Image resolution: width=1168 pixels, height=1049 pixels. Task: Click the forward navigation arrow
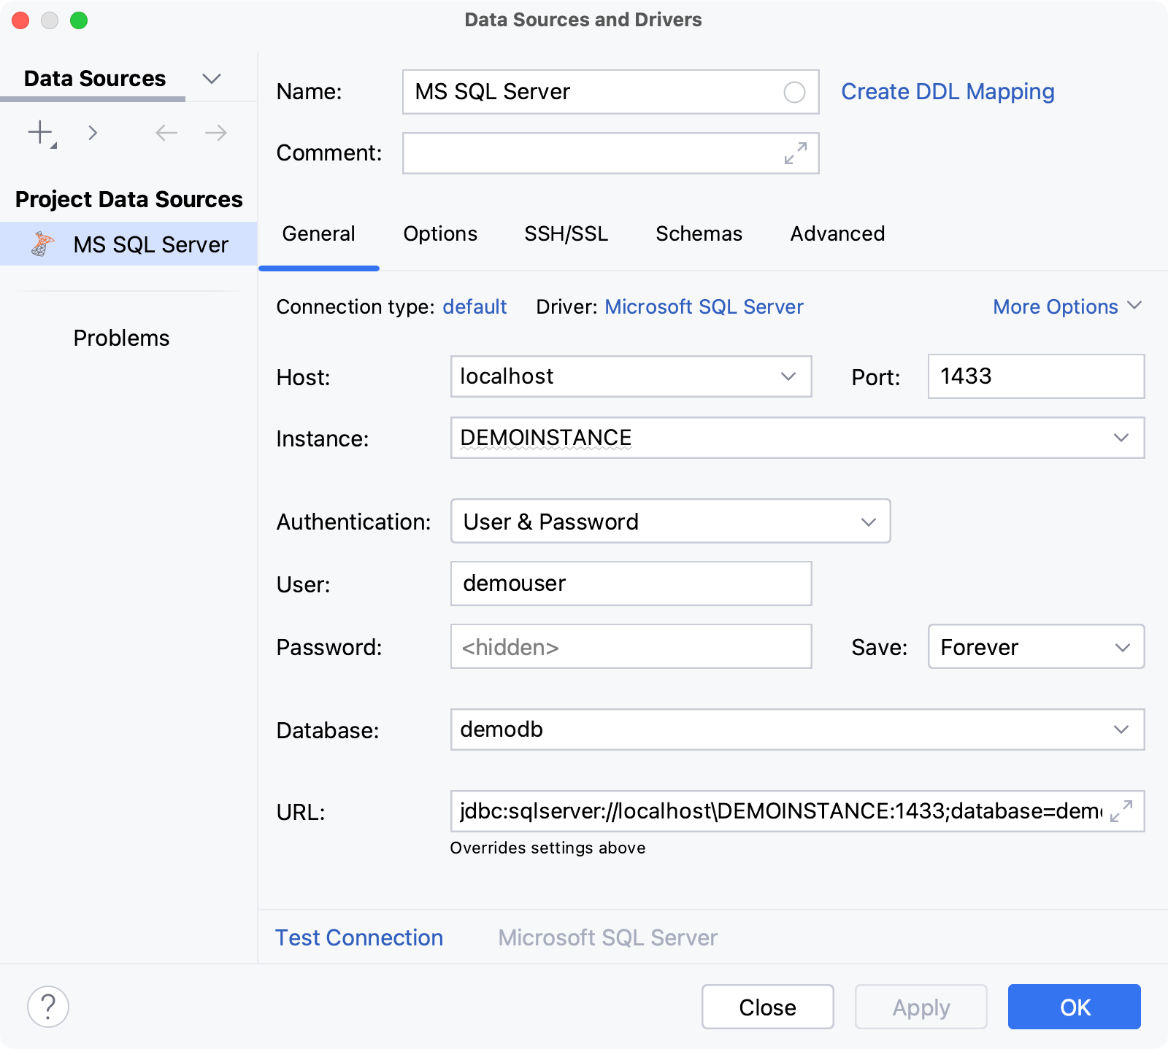click(214, 132)
